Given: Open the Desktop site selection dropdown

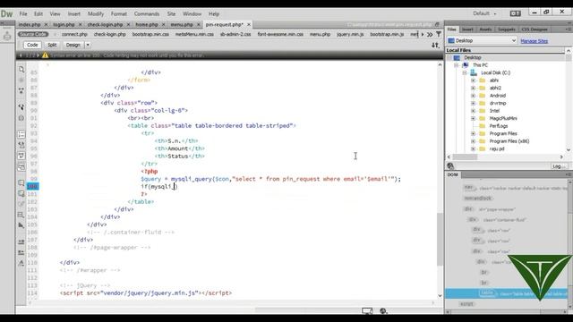Looking at the screenshot, I should coord(482,40).
